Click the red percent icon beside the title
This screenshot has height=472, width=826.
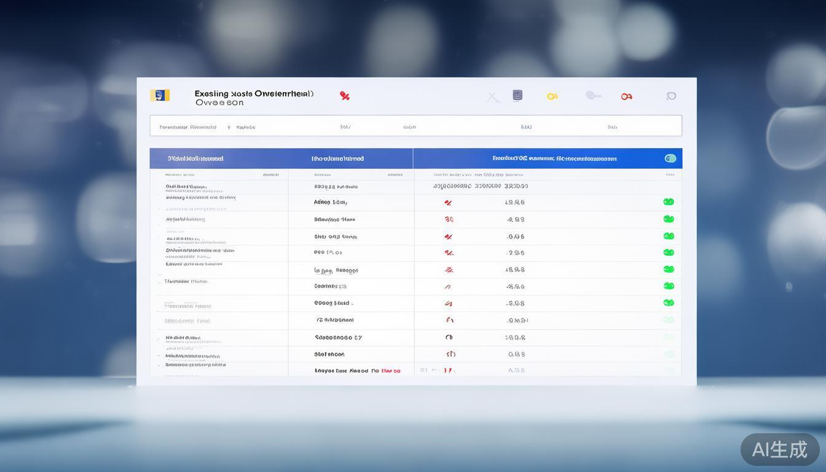tap(345, 96)
